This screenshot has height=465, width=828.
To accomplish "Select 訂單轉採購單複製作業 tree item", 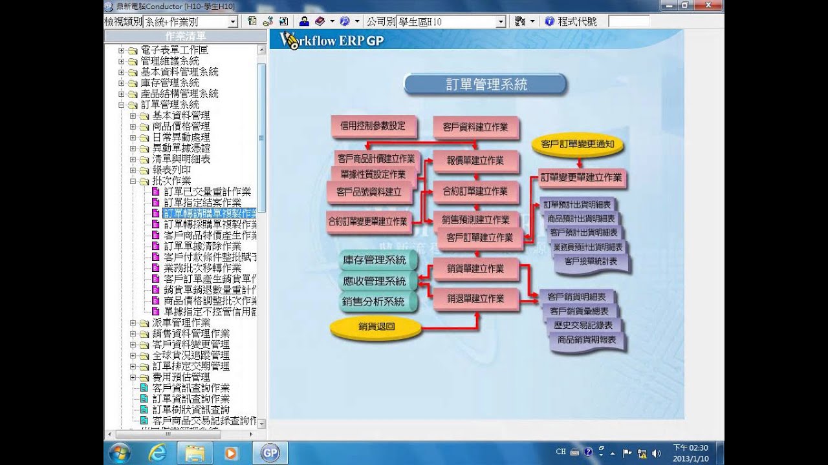I will point(210,224).
